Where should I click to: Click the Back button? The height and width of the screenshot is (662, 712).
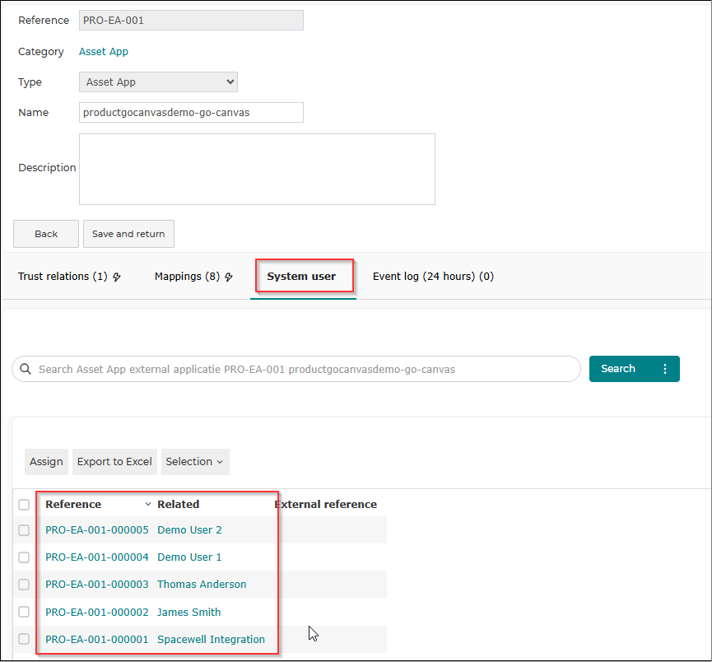[x=46, y=234]
